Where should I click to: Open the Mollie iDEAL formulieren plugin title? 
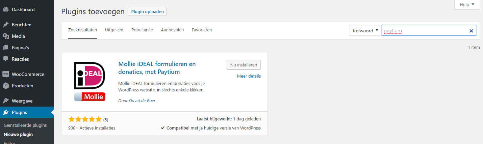(x=157, y=68)
